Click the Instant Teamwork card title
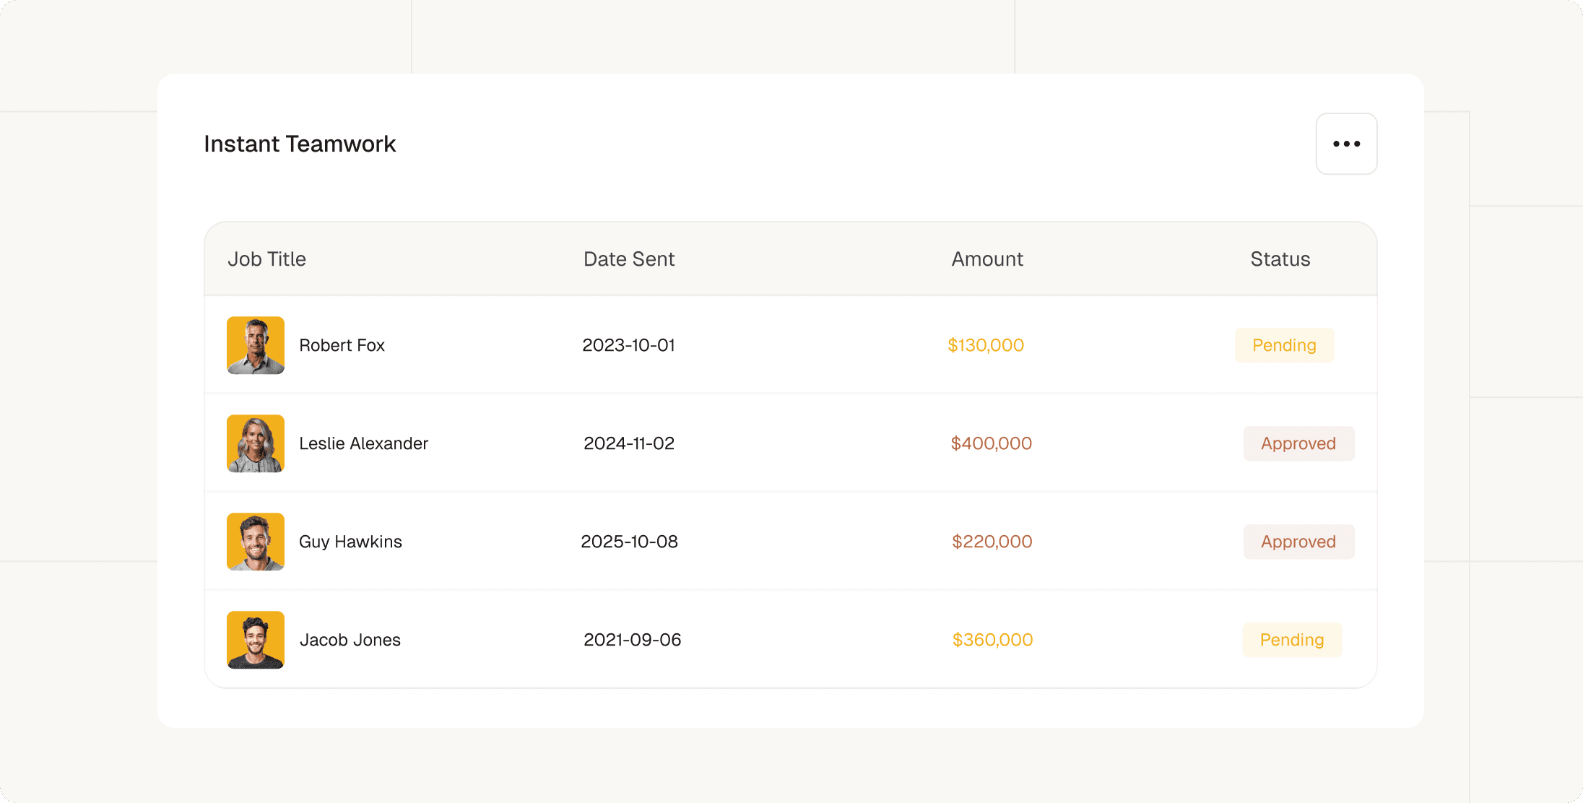 click(300, 144)
